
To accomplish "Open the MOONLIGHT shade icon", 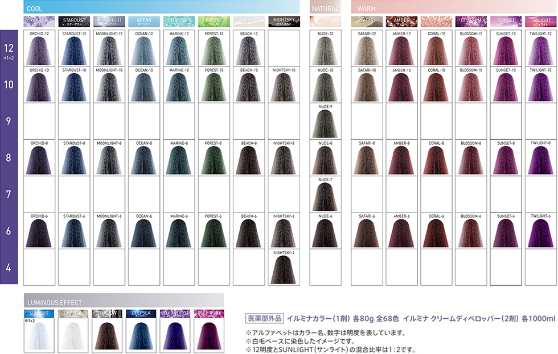I will coord(109,20).
